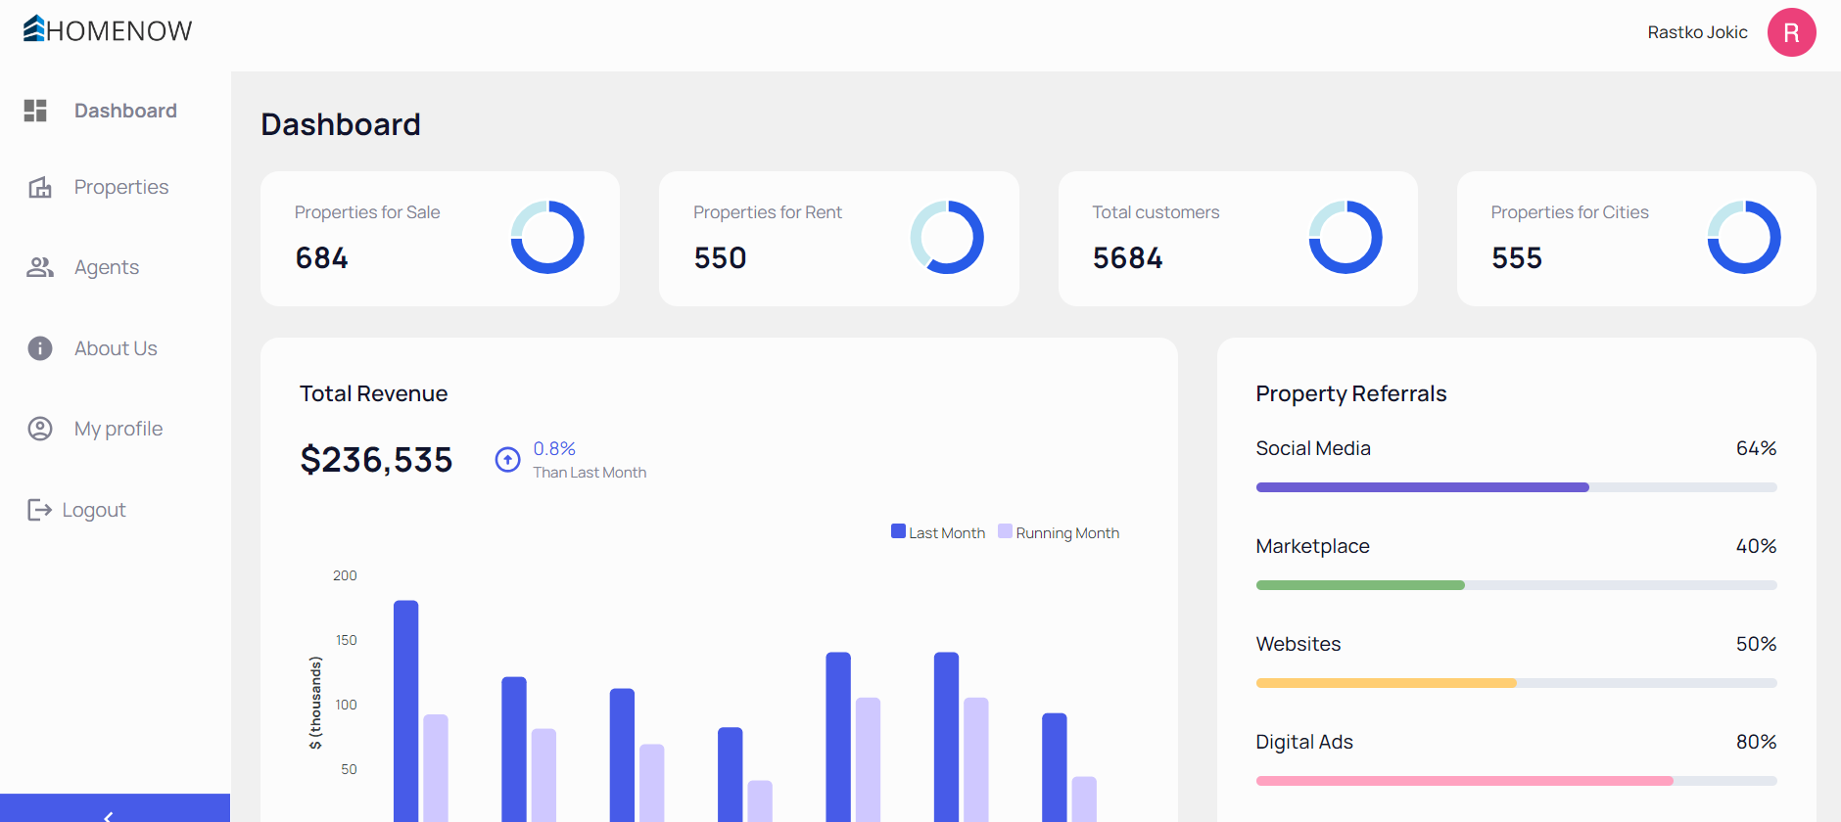The height and width of the screenshot is (822, 1841).
Task: Click the $ (thousands) axis title
Action: 315,703
